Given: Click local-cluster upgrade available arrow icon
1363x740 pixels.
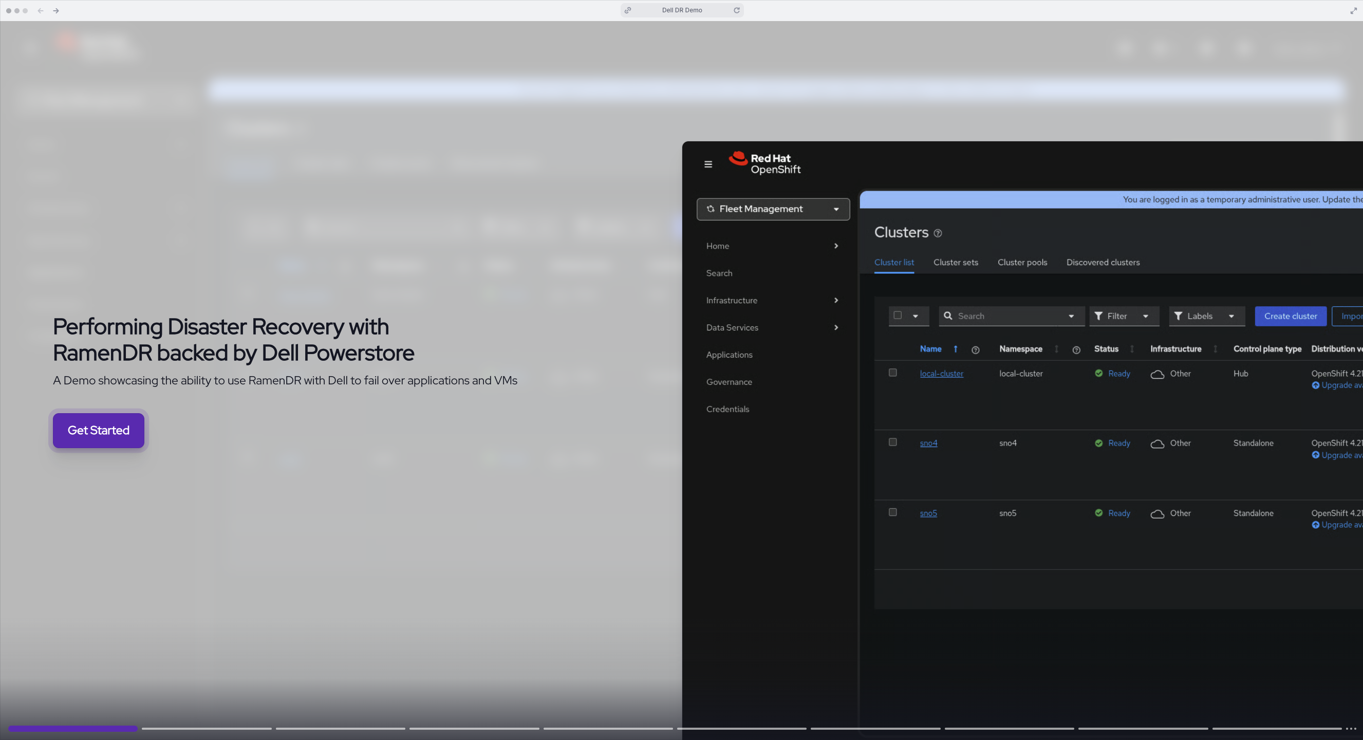Looking at the screenshot, I should (x=1315, y=385).
